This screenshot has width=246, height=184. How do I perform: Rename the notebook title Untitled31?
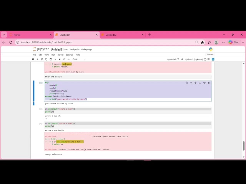[57, 49]
